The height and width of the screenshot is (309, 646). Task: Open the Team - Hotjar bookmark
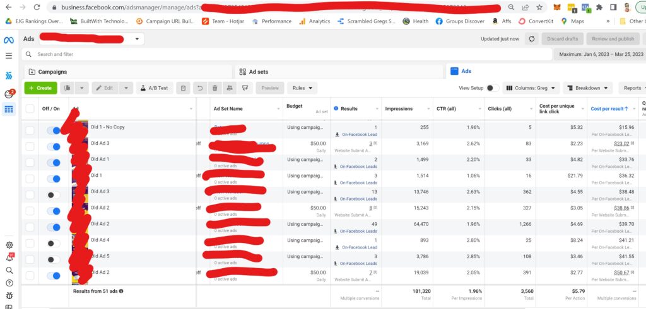point(223,21)
